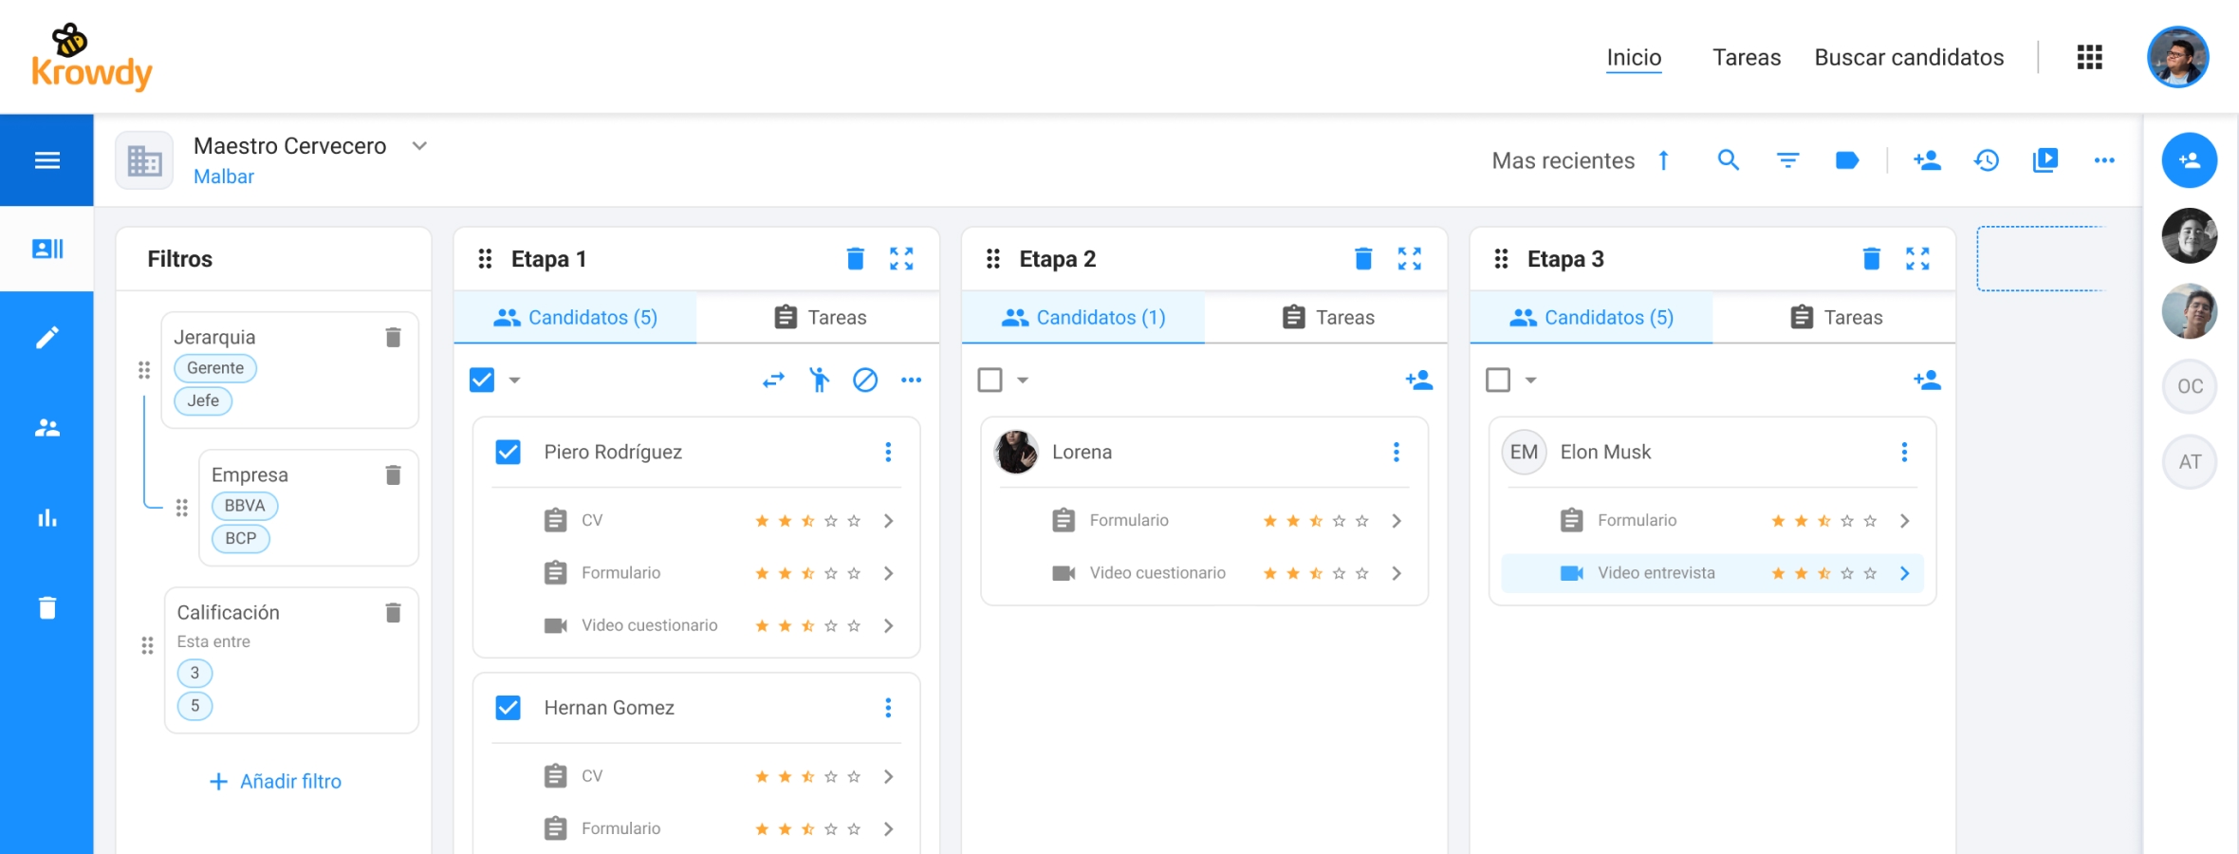2239x854 pixels.
Task: Remove the Calificación filter
Action: pos(393,612)
